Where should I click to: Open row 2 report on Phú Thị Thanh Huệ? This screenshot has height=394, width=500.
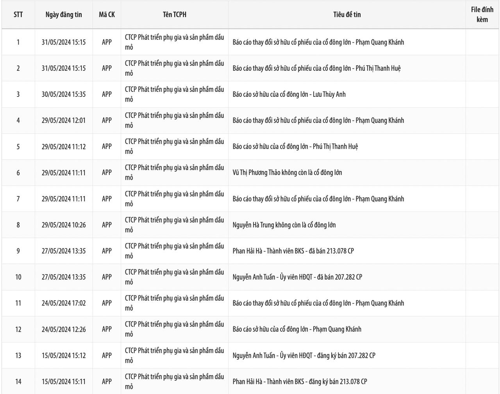coord(316,68)
